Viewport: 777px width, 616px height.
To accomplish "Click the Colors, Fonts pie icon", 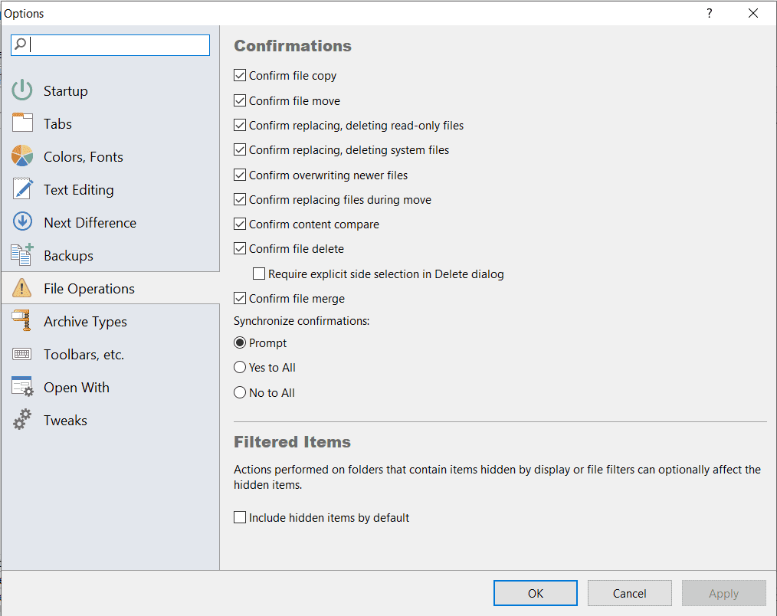I will 22,156.
